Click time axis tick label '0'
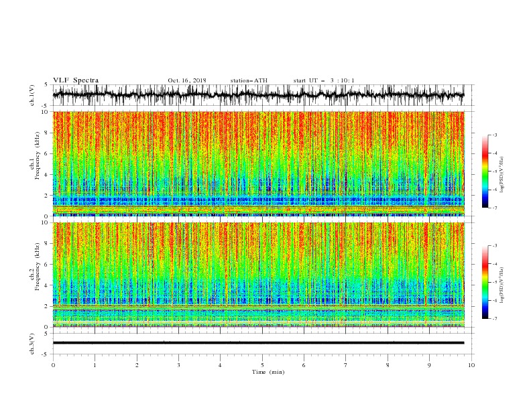The width and height of the screenshot is (531, 410). click(53, 365)
